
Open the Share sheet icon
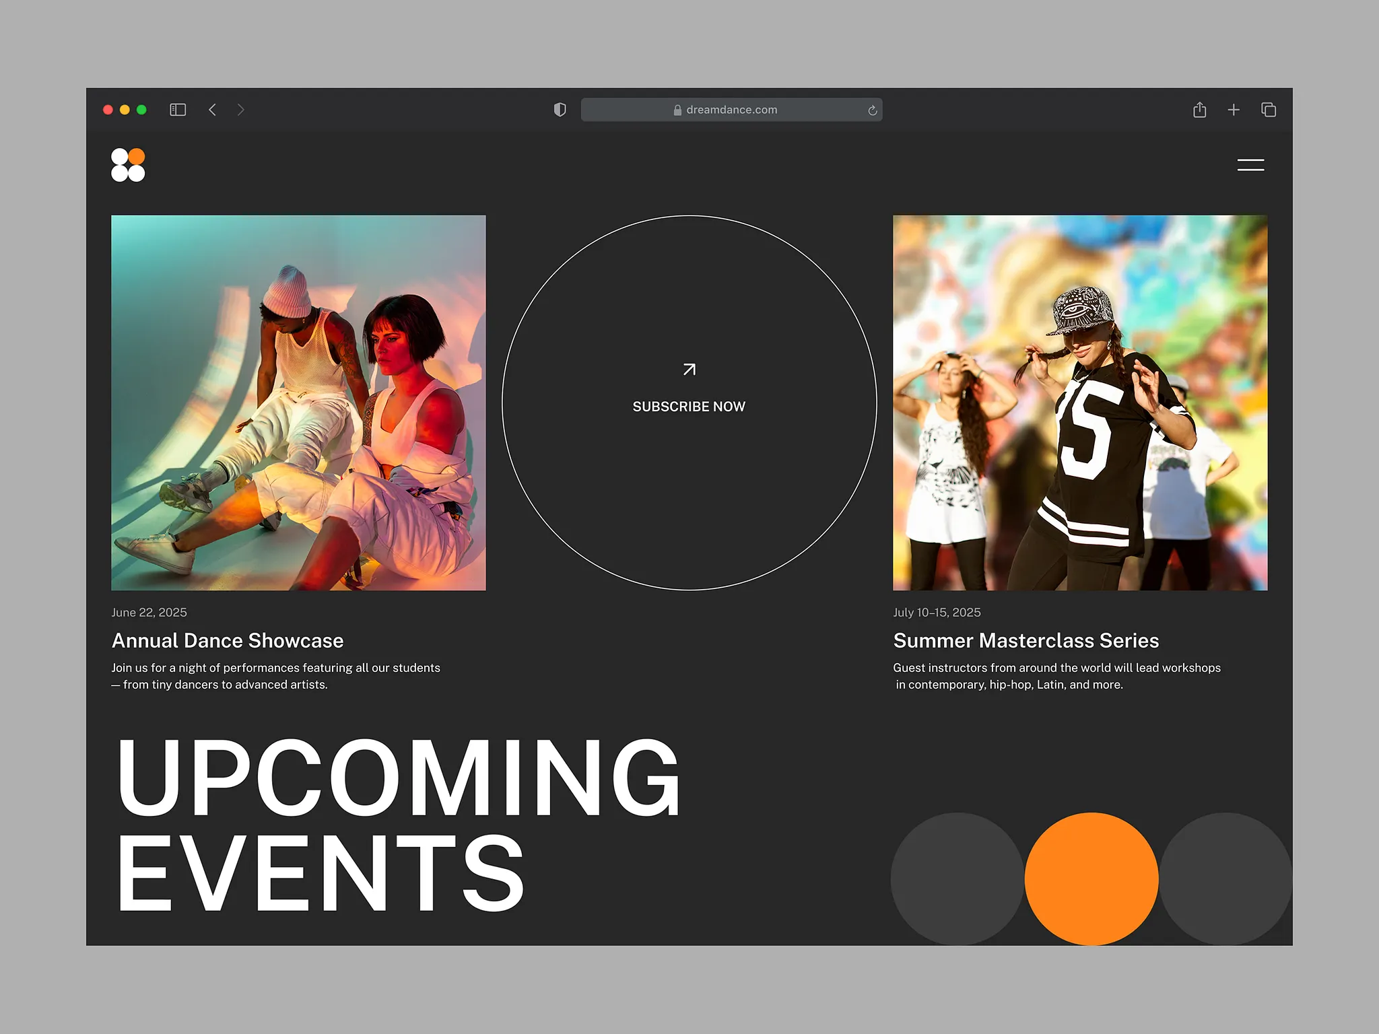point(1199,110)
